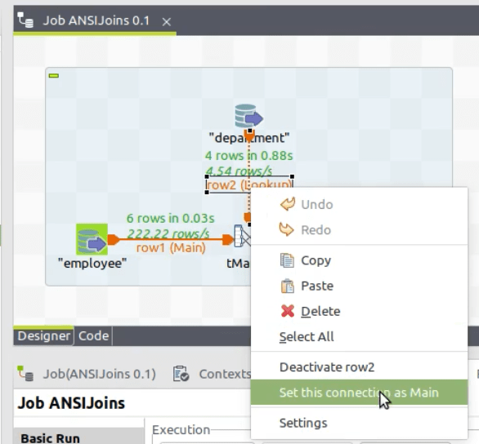This screenshot has height=444, width=479.
Task: Click the Paste clipboard icon
Action: click(x=287, y=286)
